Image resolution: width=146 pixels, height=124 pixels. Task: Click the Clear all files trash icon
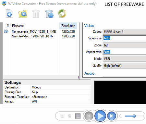(49, 14)
